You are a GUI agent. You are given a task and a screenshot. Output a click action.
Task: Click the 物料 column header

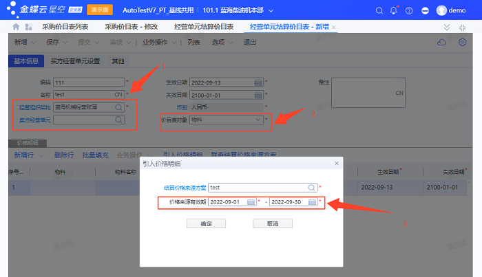[61, 172]
